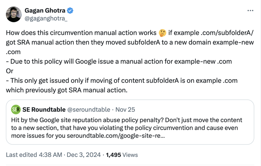
Task: Open the tweet's three-dot more menu
Action: (x=251, y=11)
